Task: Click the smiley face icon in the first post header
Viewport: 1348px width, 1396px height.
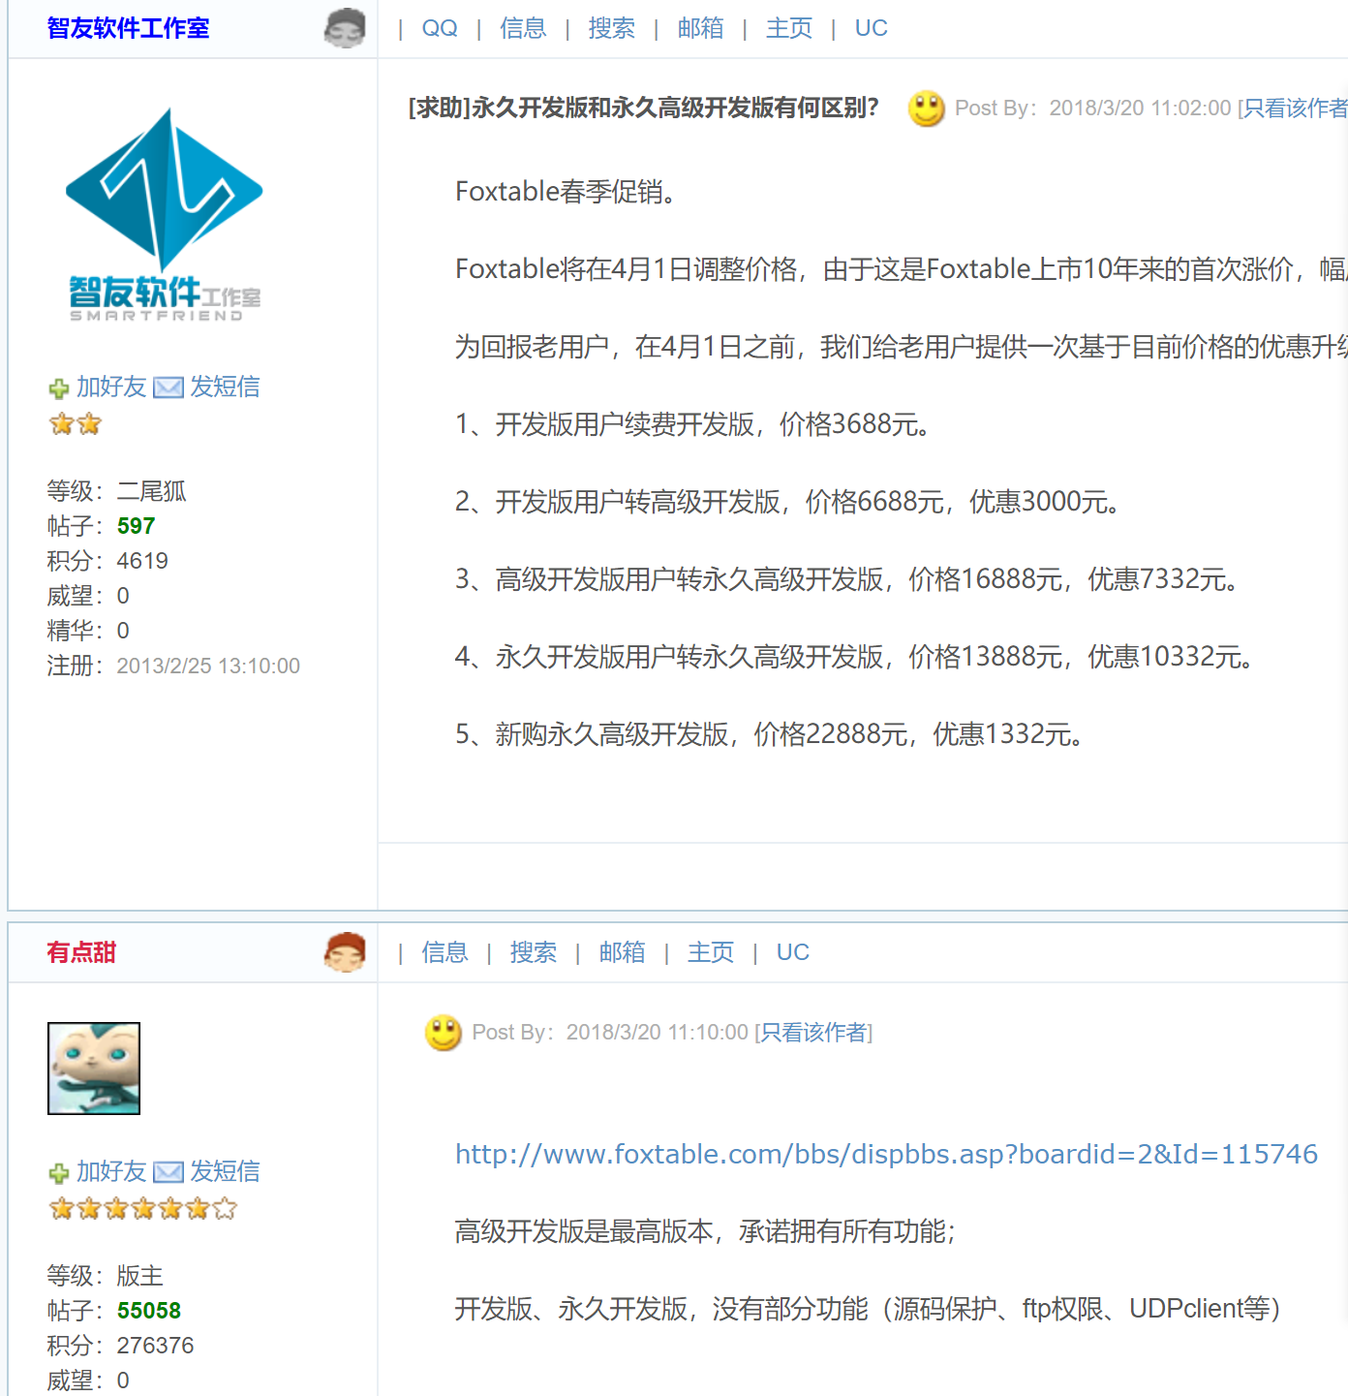Action: [x=927, y=109]
